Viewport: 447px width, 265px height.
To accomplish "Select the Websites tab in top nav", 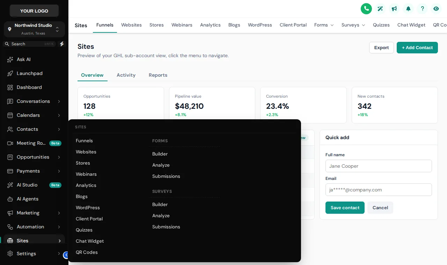I will [131, 25].
